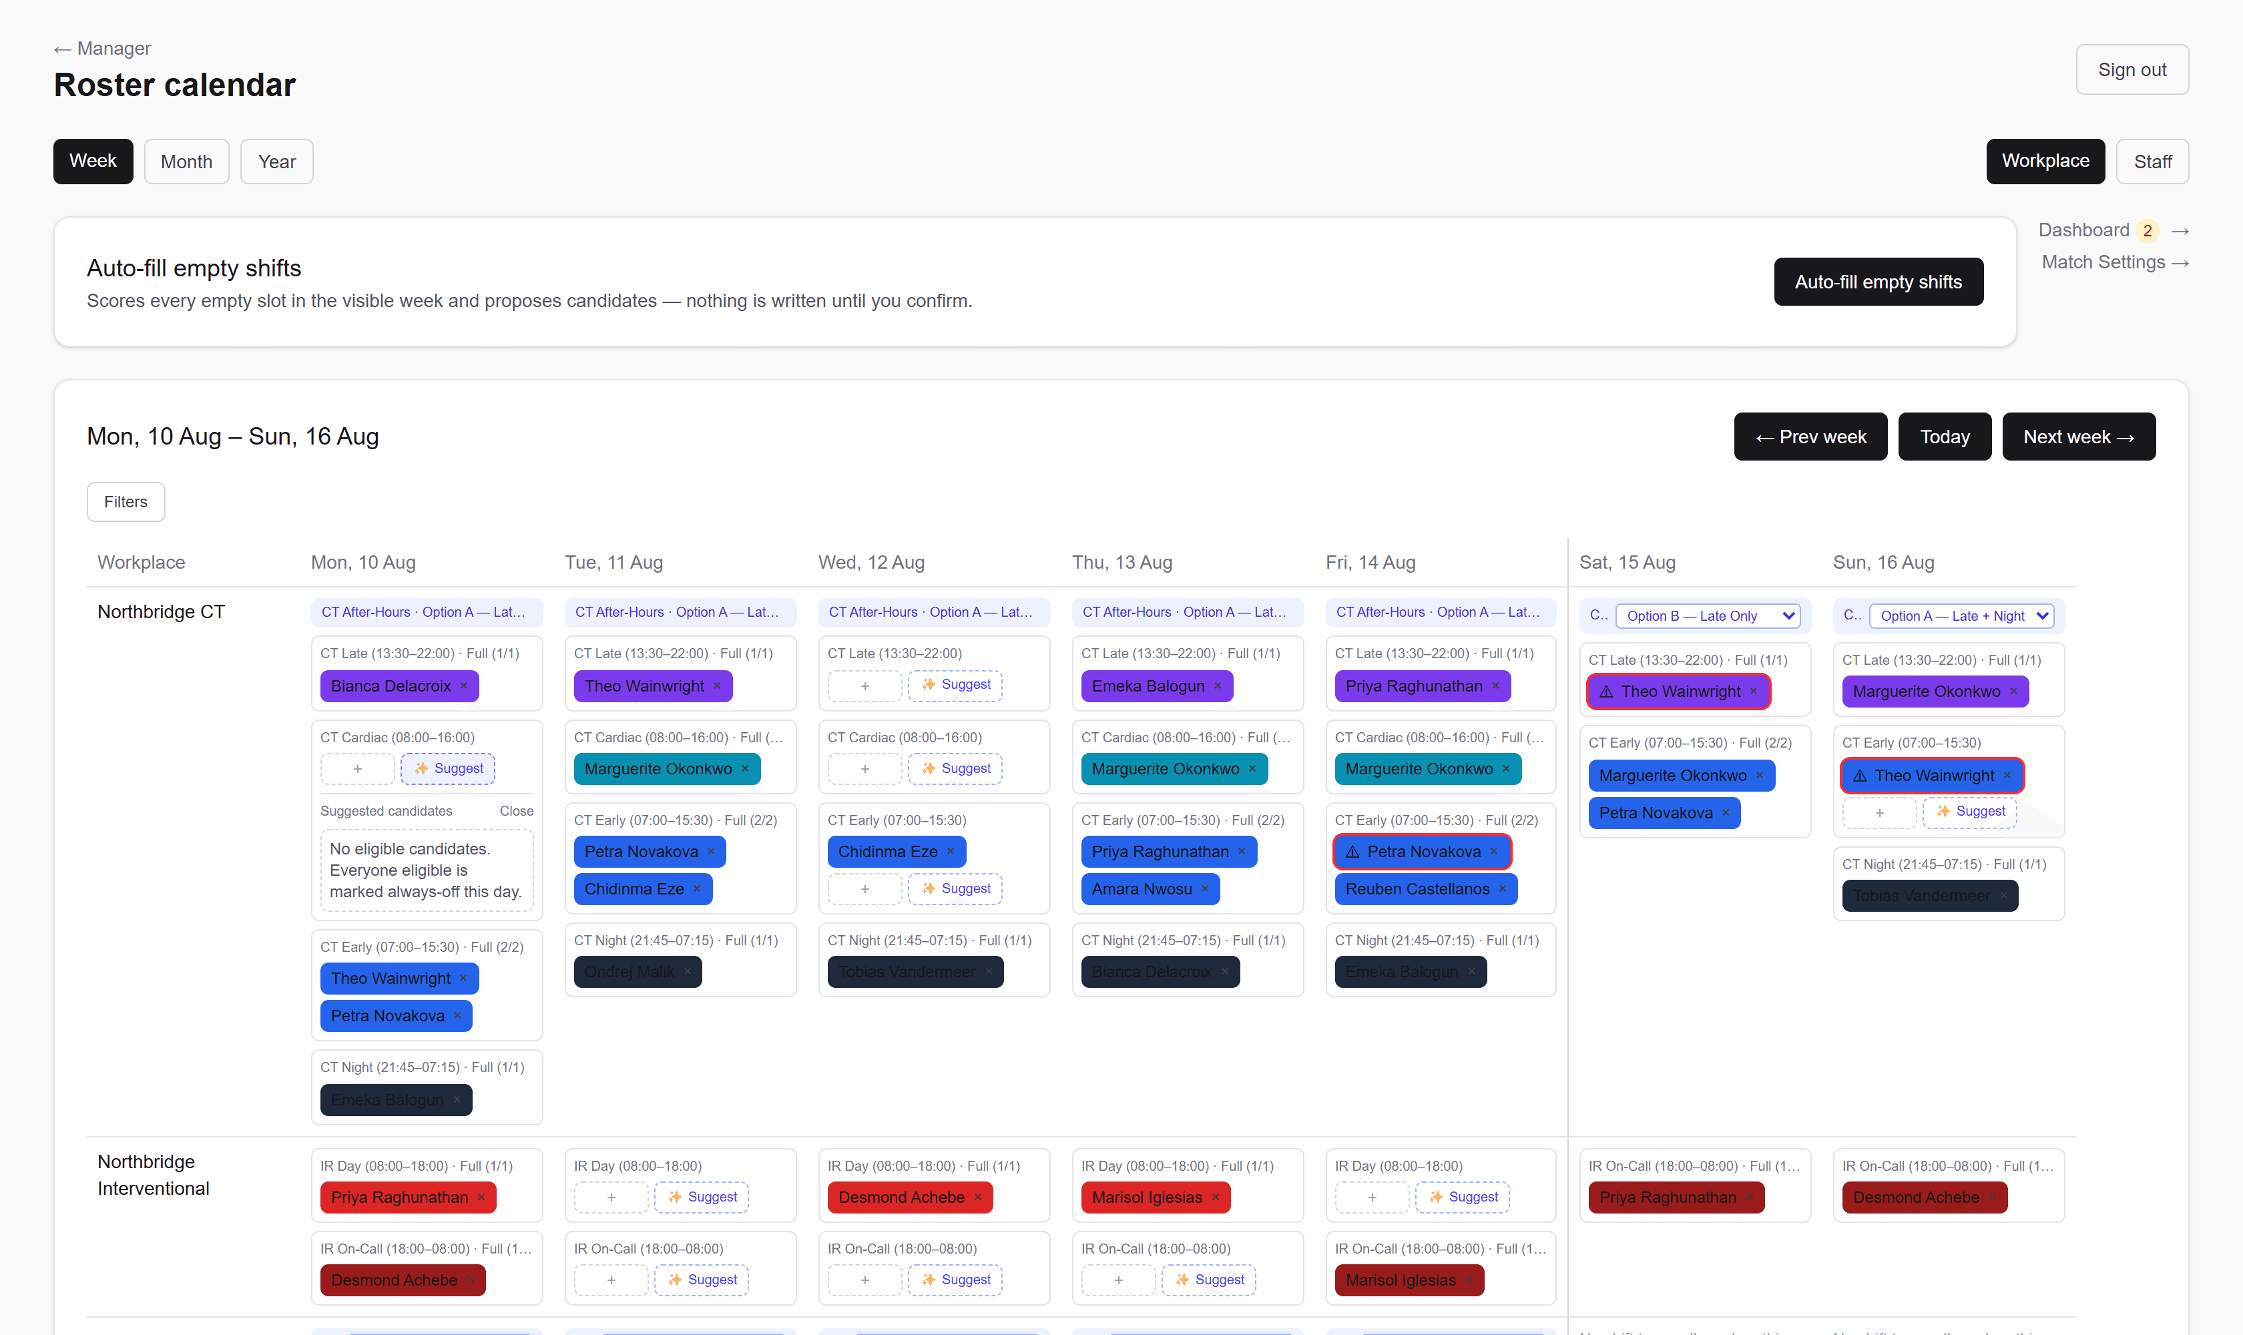This screenshot has width=2243, height=1335.
Task: Suggest a candidate for Sunday CT Early
Action: coord(1971,812)
